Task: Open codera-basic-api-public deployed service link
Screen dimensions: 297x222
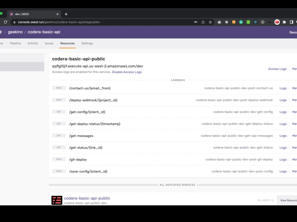Action: [x=87, y=198]
